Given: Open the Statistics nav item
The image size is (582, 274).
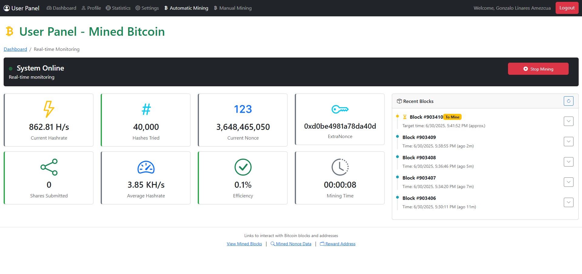Looking at the screenshot, I should point(118,8).
